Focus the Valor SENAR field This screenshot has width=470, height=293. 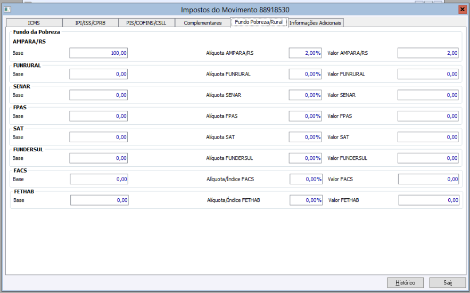tap(428, 95)
